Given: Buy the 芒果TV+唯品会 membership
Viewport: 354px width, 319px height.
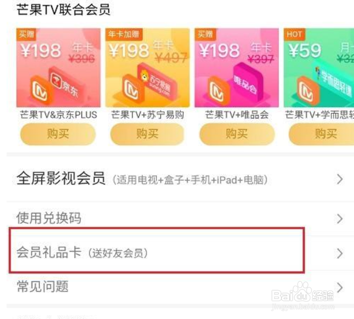Looking at the screenshot, I should [236, 133].
